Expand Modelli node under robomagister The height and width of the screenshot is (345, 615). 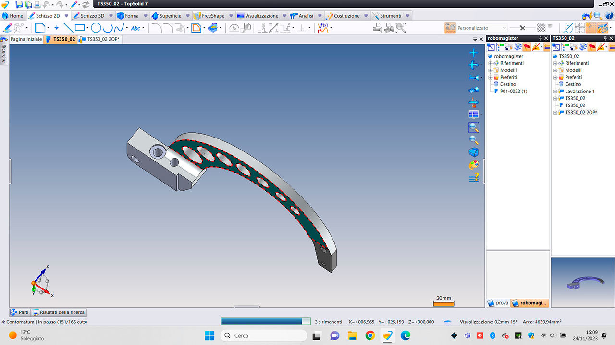pos(490,70)
